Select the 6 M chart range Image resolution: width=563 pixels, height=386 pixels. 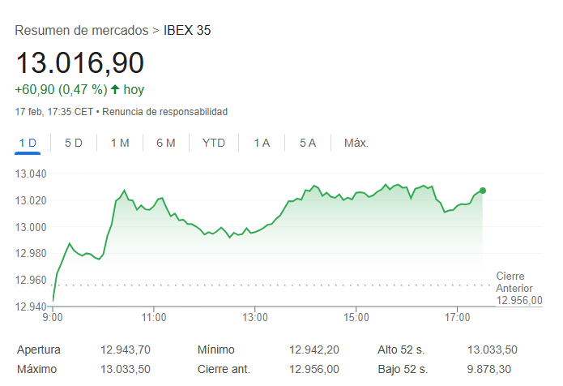pos(166,143)
